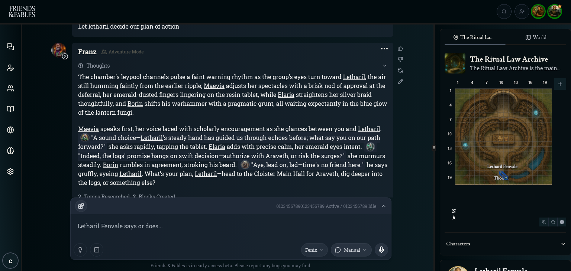Click the microphone voice input button
Viewport: 571px width, 271px height.
(381, 250)
